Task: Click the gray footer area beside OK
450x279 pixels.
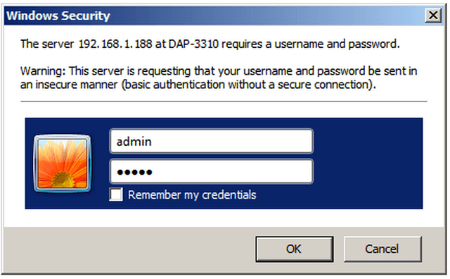Action: [129, 249]
